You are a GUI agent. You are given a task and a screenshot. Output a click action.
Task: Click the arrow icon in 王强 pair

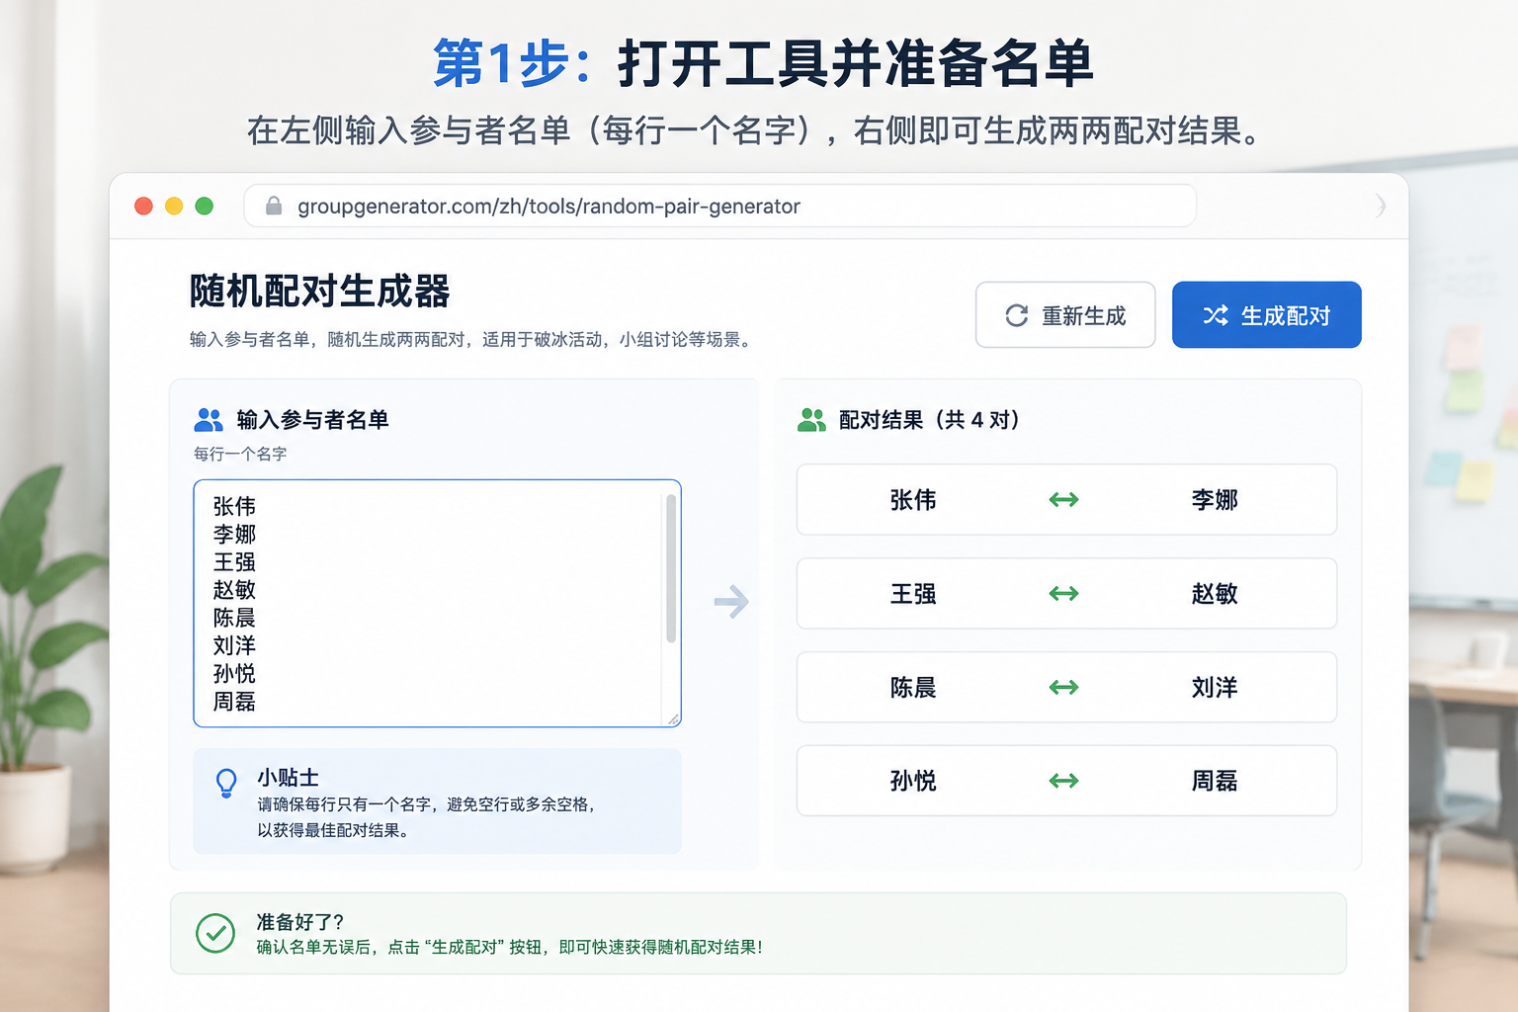(1063, 594)
